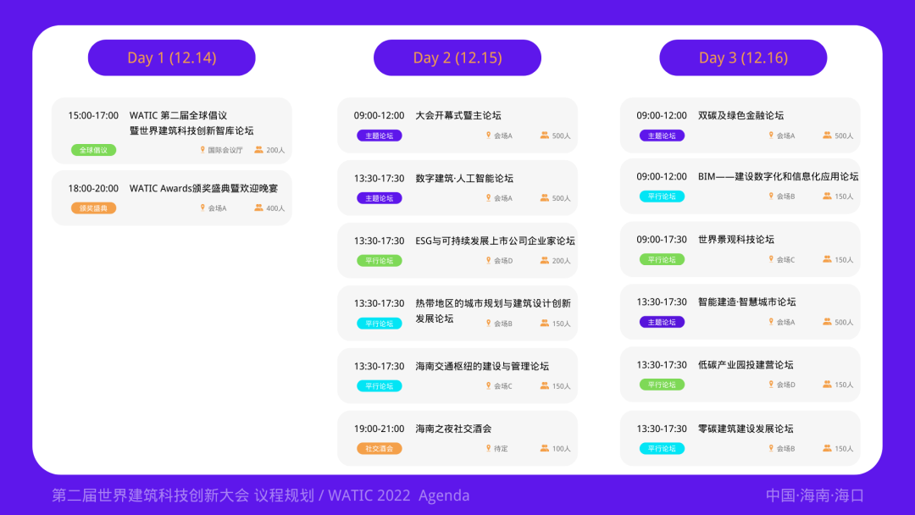Screen dimensions: 915x515
Task: Click 平行论坛 tag under BIM forum
Action: point(662,197)
